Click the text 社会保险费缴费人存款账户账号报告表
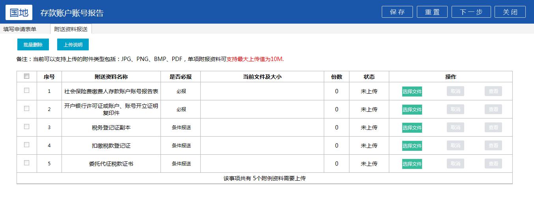Image resolution: width=534 pixels, height=209 pixels. [x=111, y=91]
